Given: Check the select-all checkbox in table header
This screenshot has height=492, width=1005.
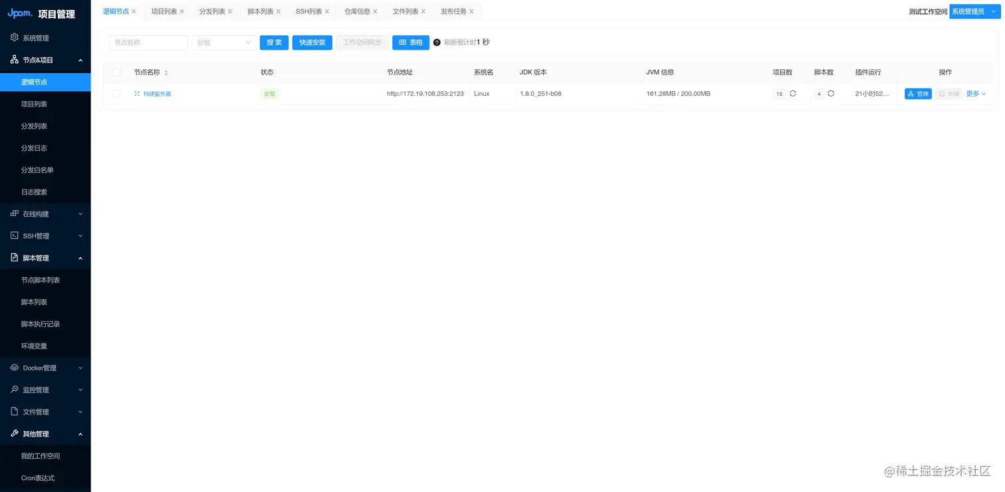Looking at the screenshot, I should (116, 72).
